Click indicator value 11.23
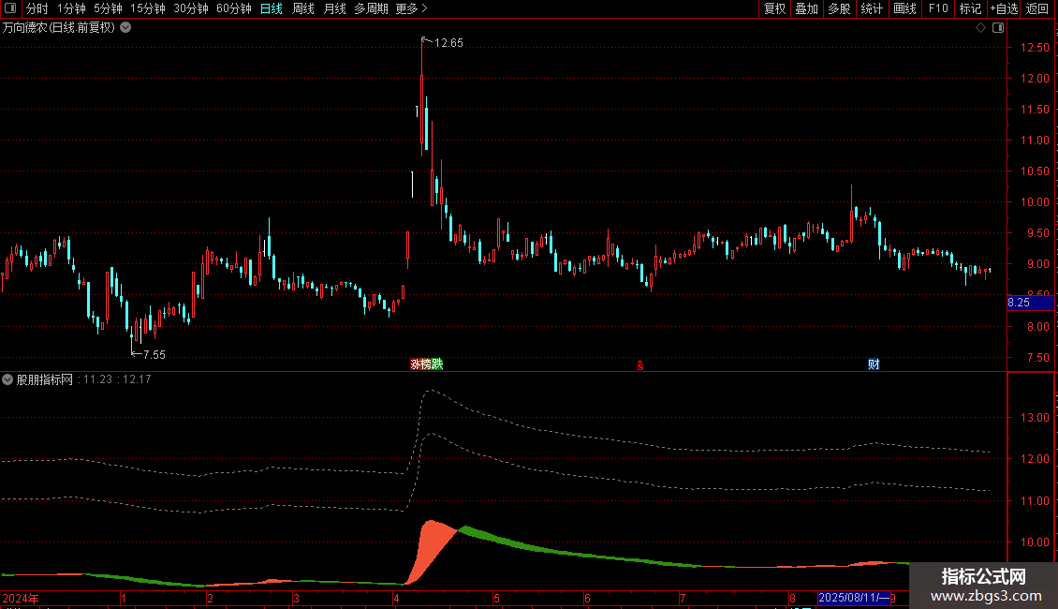This screenshot has height=609, width=1058. (x=97, y=379)
